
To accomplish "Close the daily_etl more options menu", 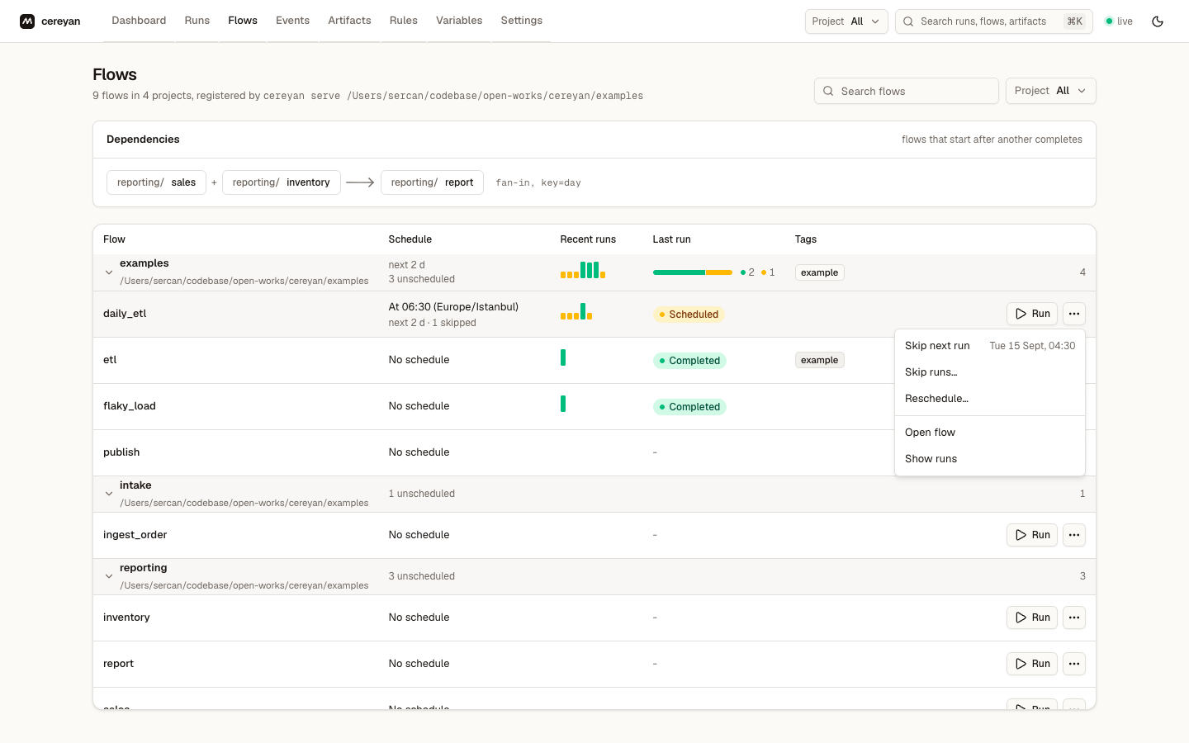I will tap(1074, 314).
